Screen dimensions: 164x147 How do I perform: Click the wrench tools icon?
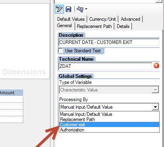click(x=80, y=9)
